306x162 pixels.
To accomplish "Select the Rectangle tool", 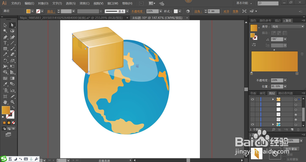I will [5, 49].
